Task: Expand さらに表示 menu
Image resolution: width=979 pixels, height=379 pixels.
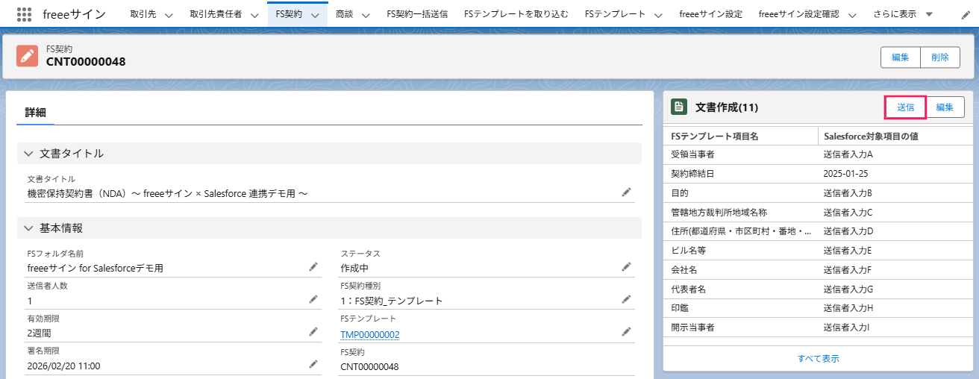Action: coord(902,14)
